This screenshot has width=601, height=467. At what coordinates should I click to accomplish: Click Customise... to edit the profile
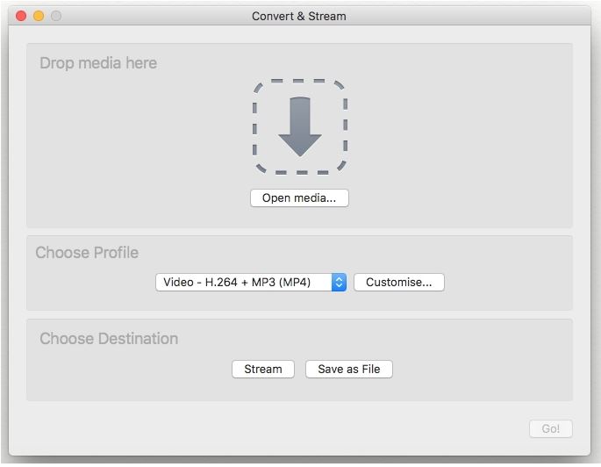398,283
